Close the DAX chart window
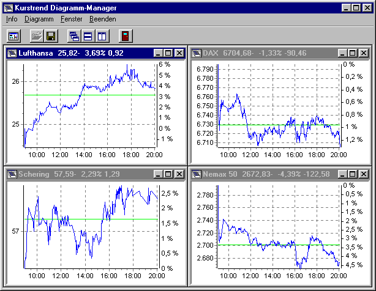 tap(364, 53)
